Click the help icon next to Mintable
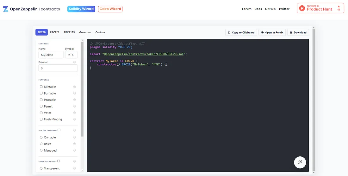The width and height of the screenshot is (348, 176). point(75,87)
